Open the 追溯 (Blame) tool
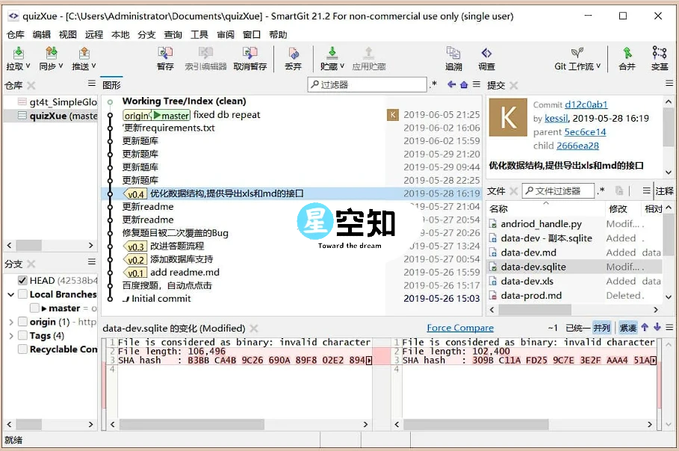 click(x=453, y=57)
